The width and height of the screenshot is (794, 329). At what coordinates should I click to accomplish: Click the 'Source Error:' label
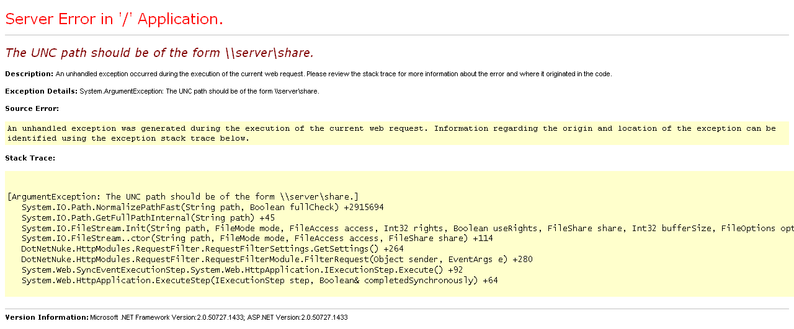(x=32, y=108)
